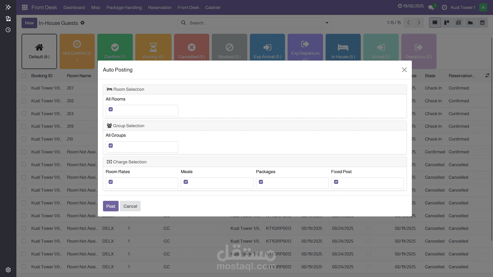Toggle the Fixed Post checkbox
This screenshot has height=277, width=493.
point(336,182)
